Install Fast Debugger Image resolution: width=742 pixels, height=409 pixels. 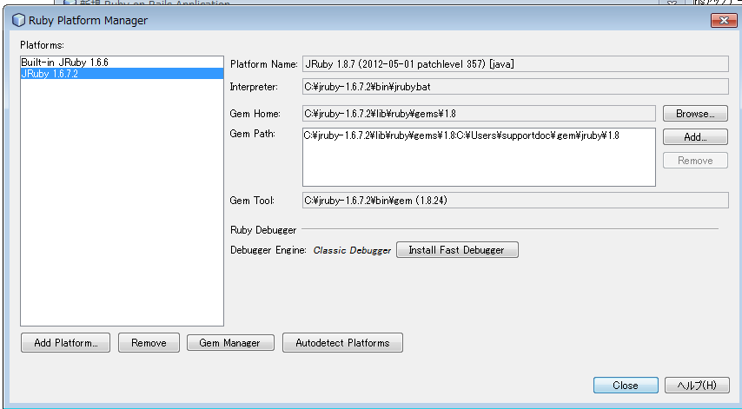tap(457, 250)
